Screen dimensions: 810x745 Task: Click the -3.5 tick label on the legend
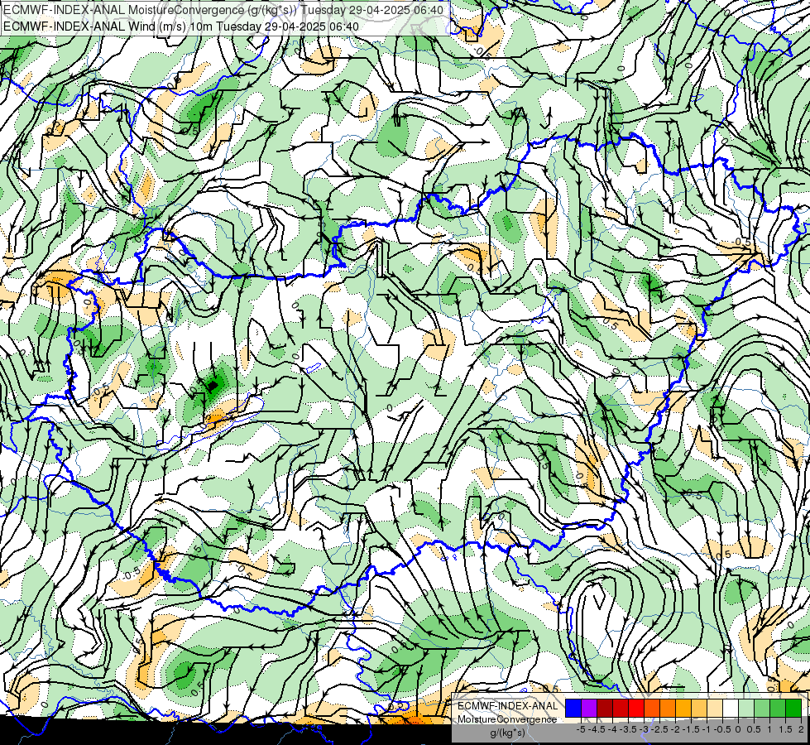tap(629, 729)
